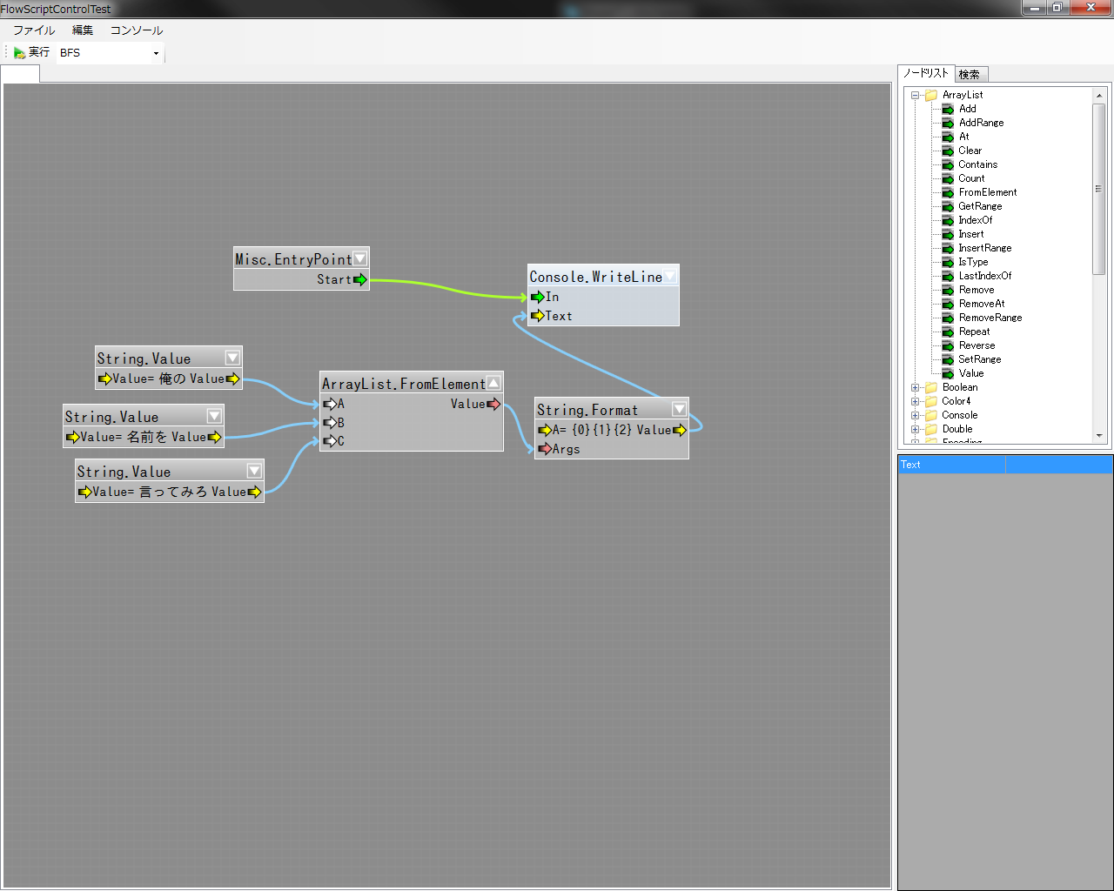Screen dimensions: 1114x891
Task: Select the Reverse node in the list
Action: (x=976, y=345)
